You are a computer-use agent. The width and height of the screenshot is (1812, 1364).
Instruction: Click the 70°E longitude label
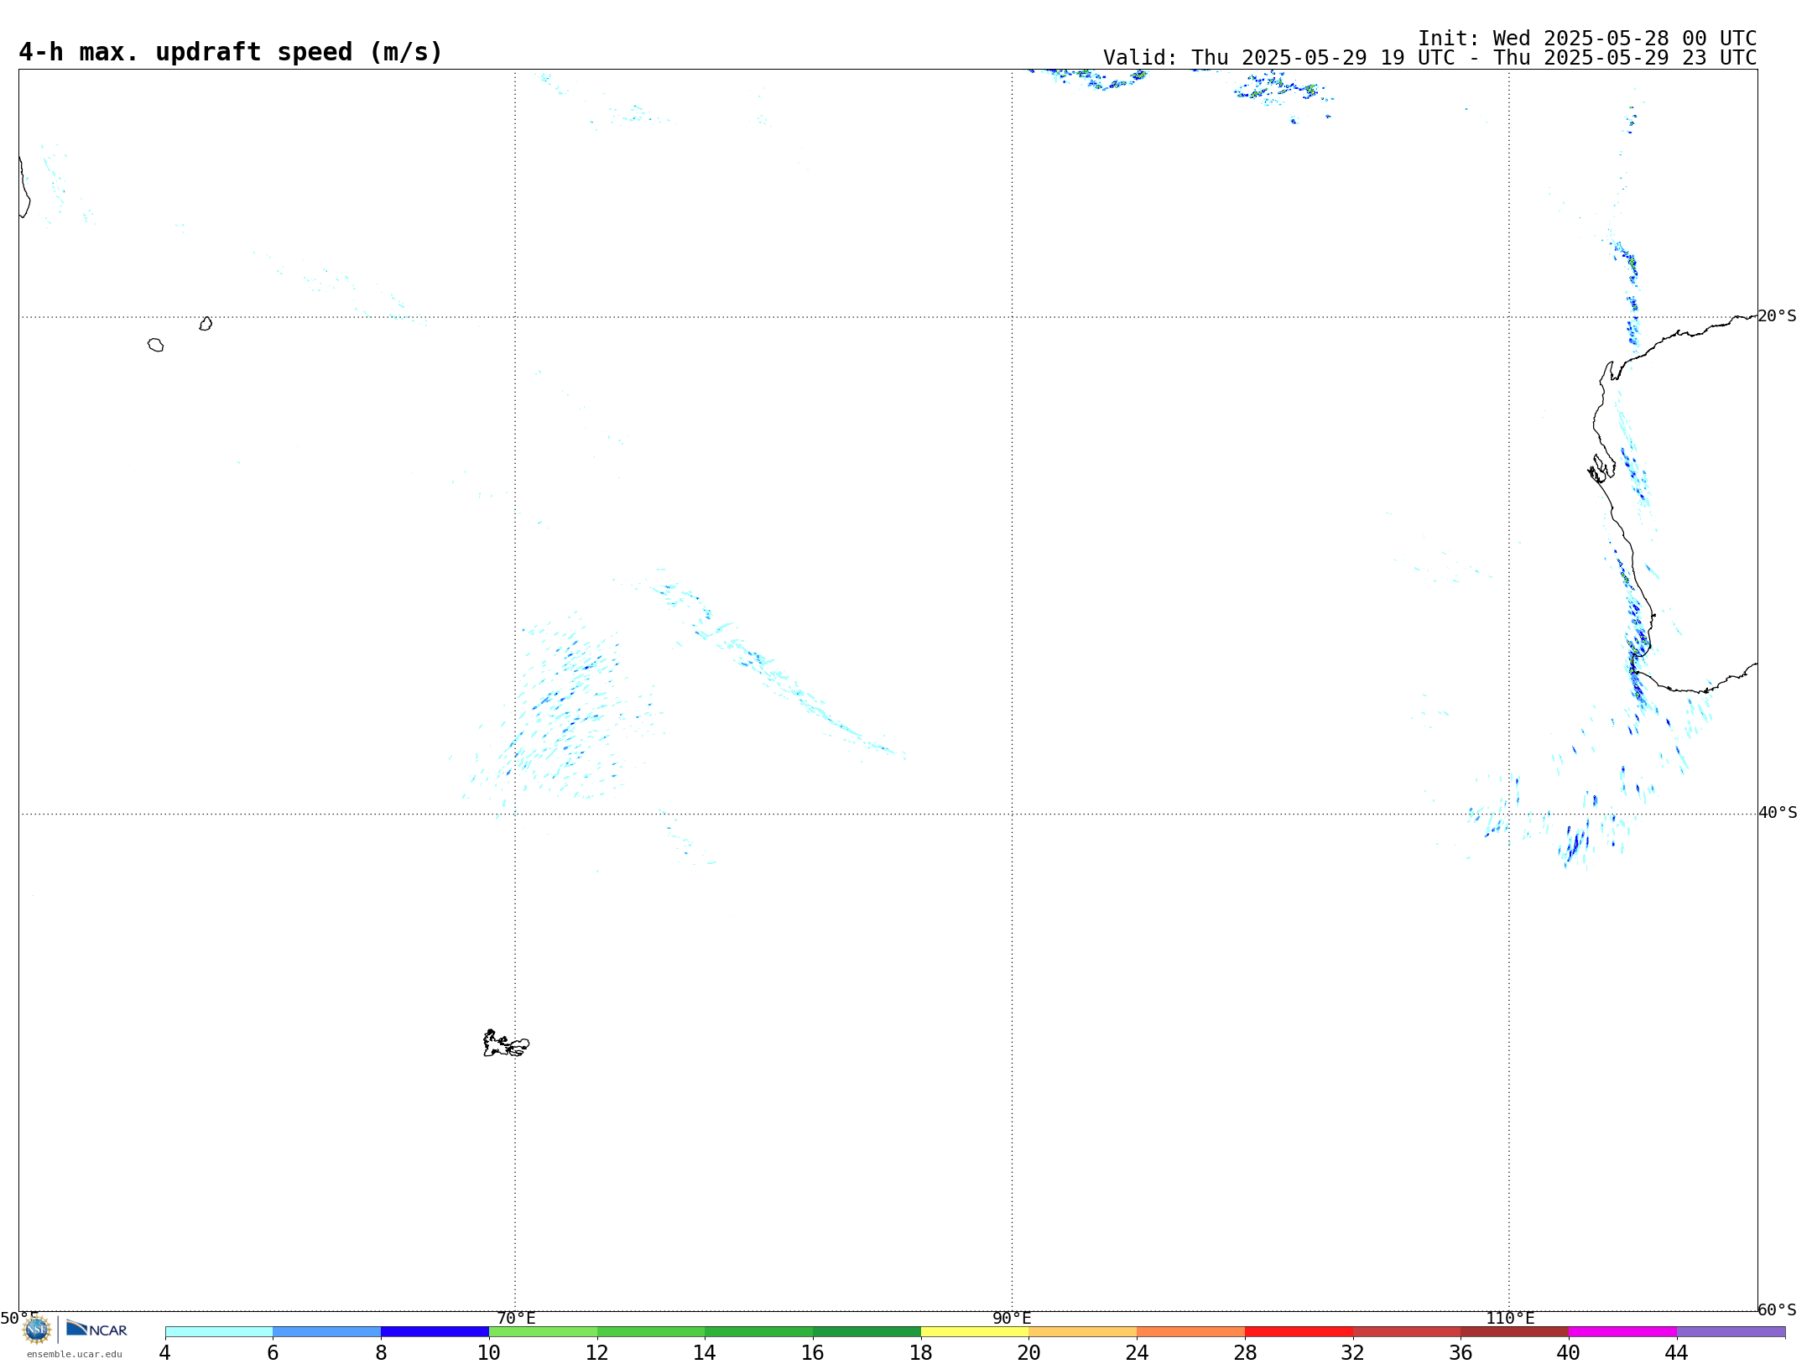point(516,1318)
